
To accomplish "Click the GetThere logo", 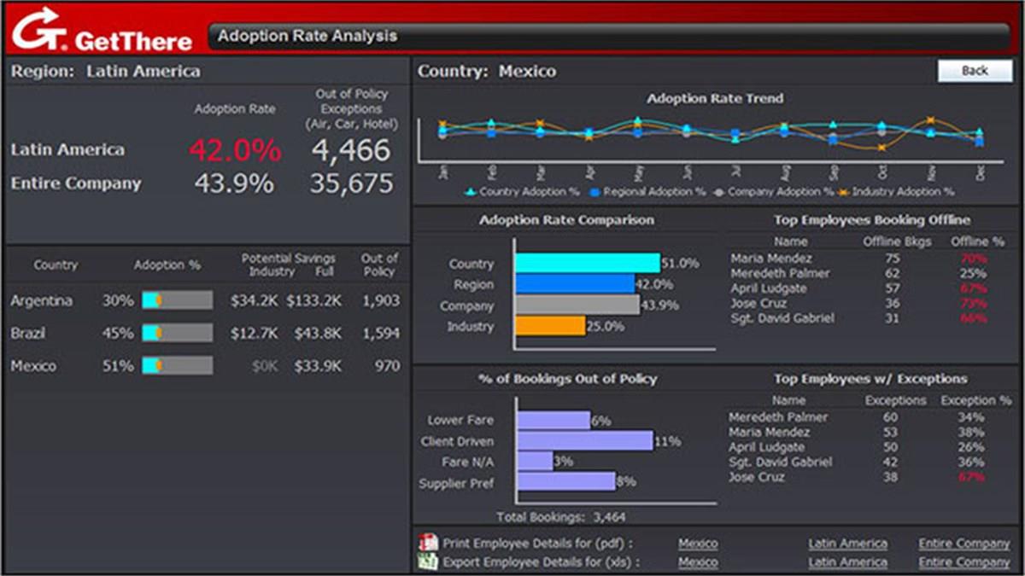I will pyautogui.click(x=102, y=29).
